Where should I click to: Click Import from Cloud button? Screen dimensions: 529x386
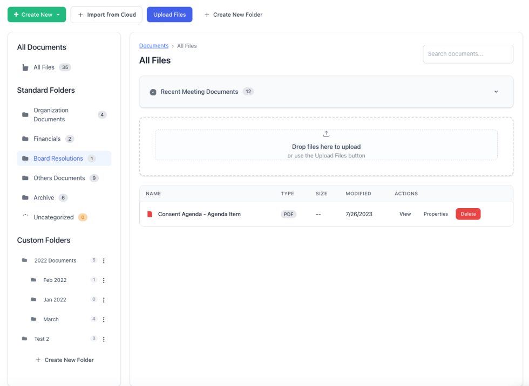tap(106, 15)
